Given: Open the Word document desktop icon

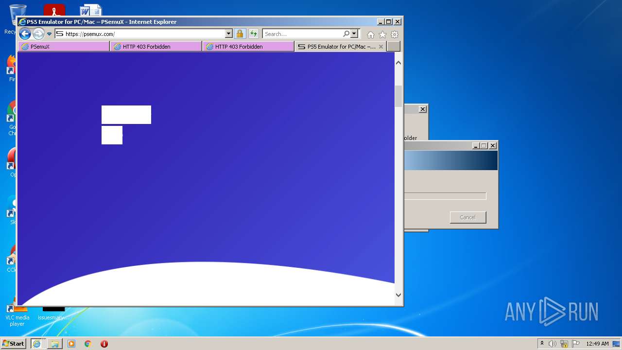Looking at the screenshot, I should click(91, 10).
